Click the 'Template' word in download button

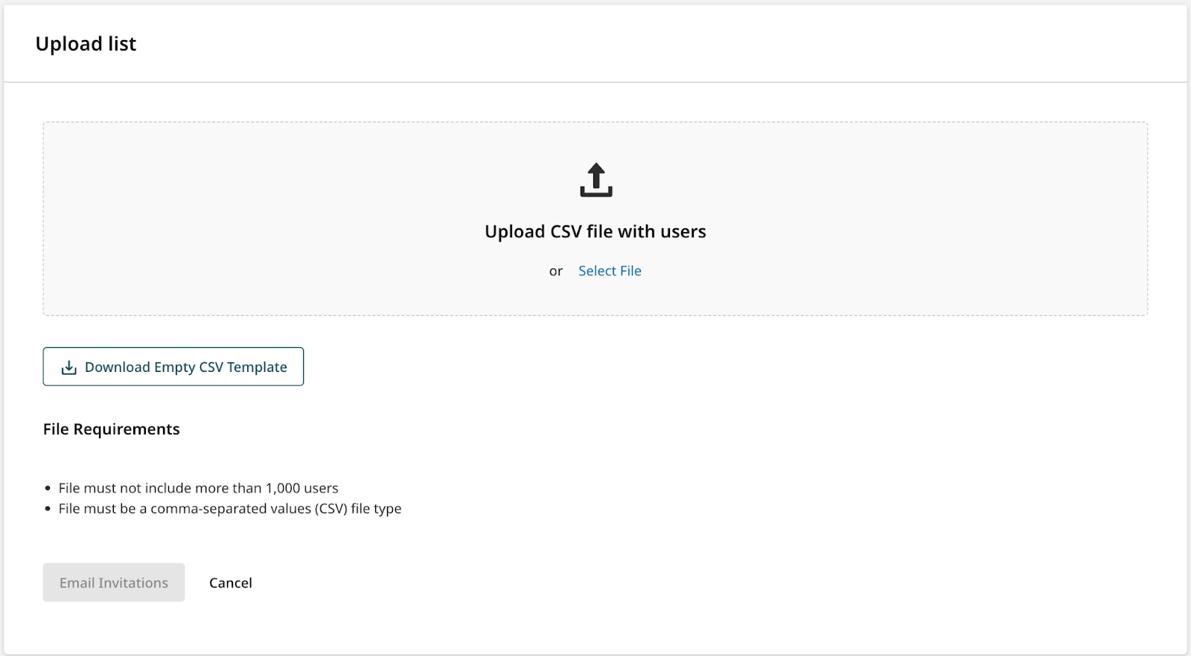pyautogui.click(x=258, y=367)
